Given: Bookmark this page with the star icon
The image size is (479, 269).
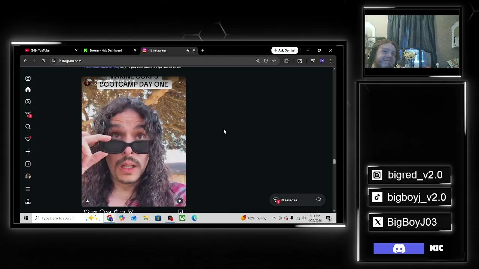Looking at the screenshot, I should (274, 61).
